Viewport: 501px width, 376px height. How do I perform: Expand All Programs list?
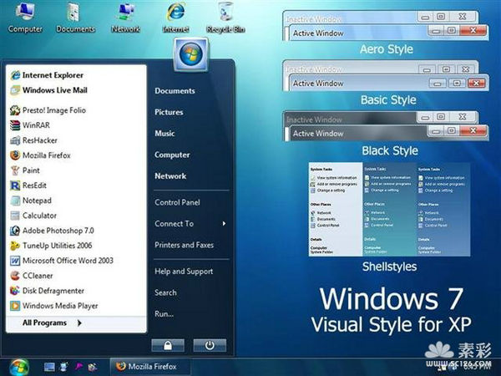(x=53, y=323)
